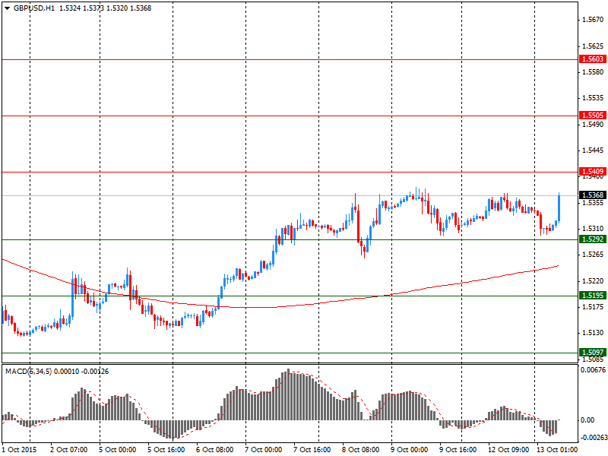Select the 1.5195 green support price label
This screenshot has height=456, width=608.
[x=593, y=296]
